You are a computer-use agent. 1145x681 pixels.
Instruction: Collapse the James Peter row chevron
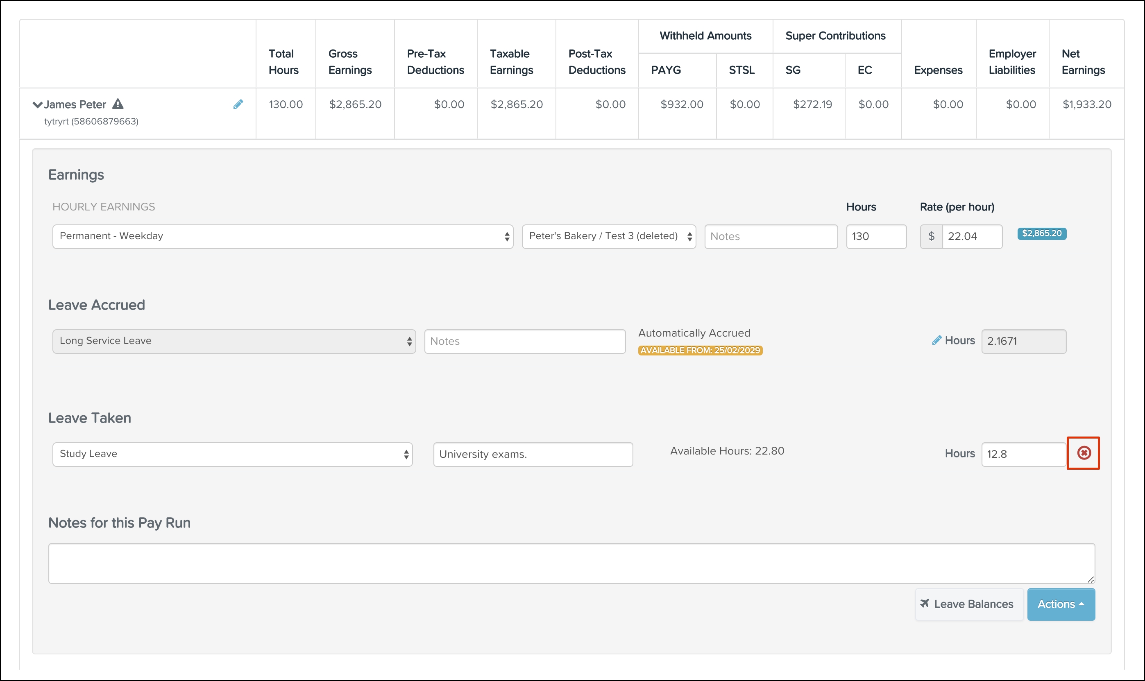pyautogui.click(x=37, y=105)
